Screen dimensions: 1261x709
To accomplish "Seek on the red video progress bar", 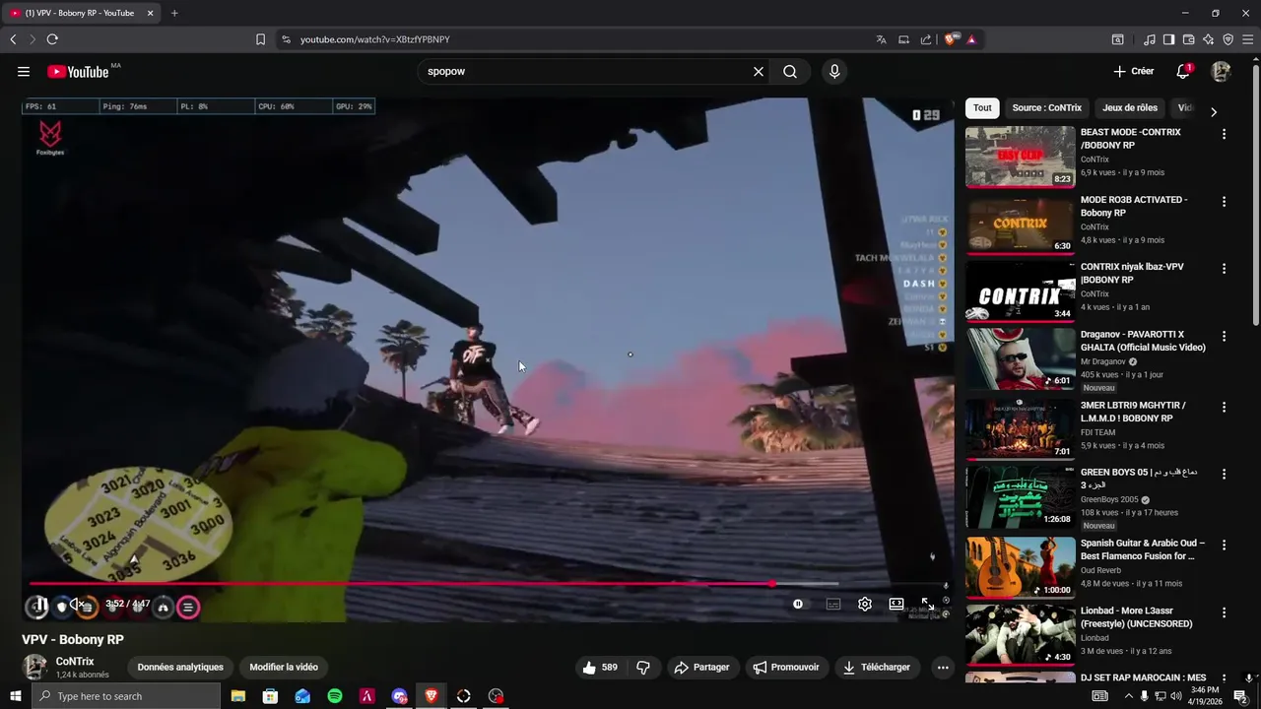I will click(488, 584).
